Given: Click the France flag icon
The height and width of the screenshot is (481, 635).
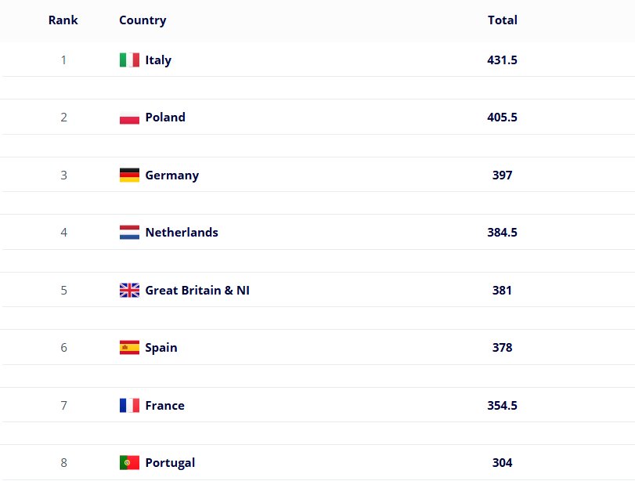Looking at the screenshot, I should click(129, 405).
